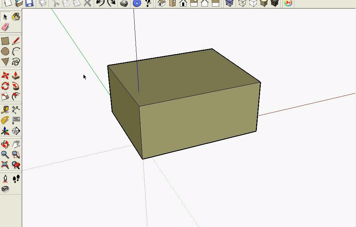Select the Paint Bucket tool
The width and height of the screenshot is (356, 227).
tap(16, 17)
